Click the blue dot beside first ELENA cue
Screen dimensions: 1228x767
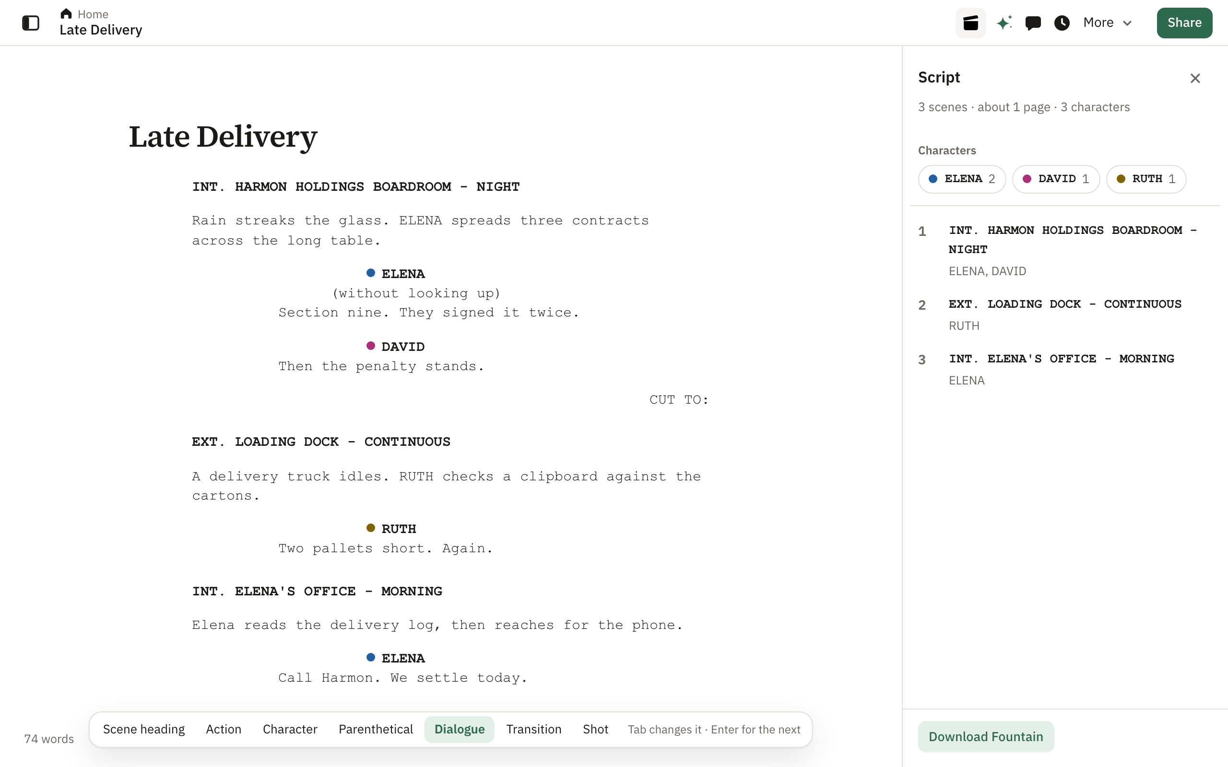[370, 273]
